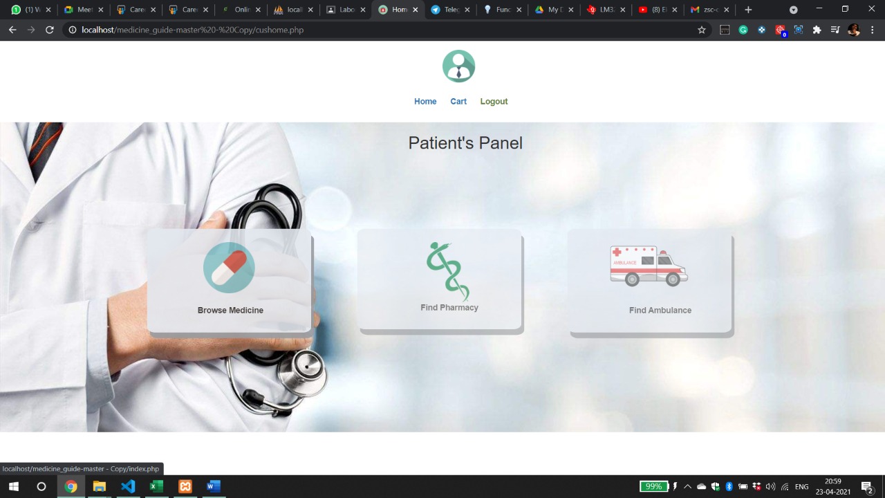Open File Explorer from the taskbar
The height and width of the screenshot is (498, 885).
click(99, 486)
